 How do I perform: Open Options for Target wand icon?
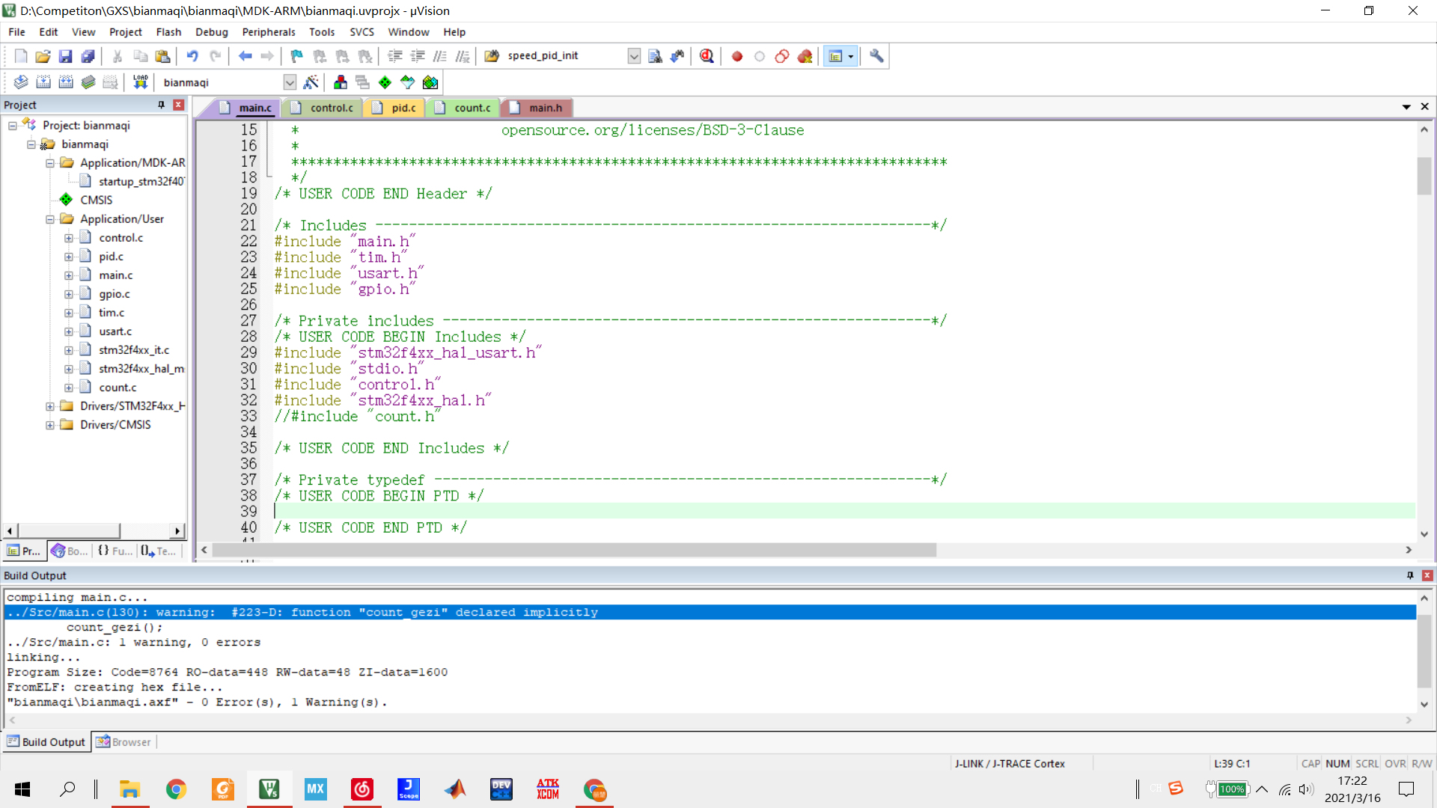pos(311,82)
